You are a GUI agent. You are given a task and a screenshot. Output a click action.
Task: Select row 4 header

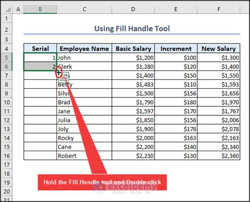tap(7, 49)
